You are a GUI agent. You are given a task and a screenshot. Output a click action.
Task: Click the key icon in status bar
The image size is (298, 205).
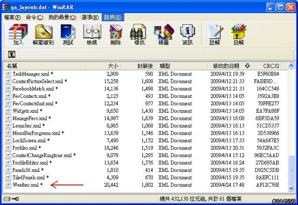(15, 199)
